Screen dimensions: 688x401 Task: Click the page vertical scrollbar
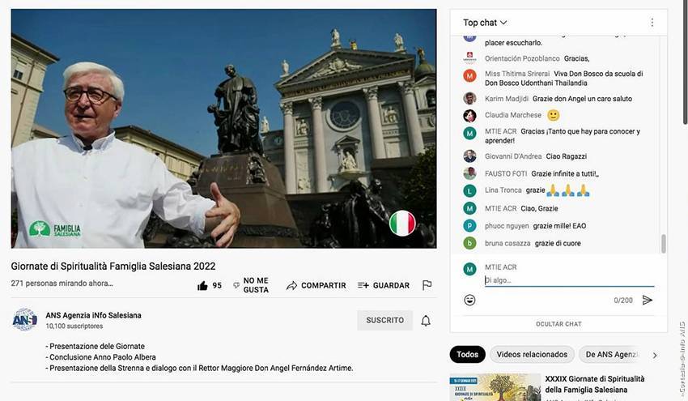tap(685, 62)
